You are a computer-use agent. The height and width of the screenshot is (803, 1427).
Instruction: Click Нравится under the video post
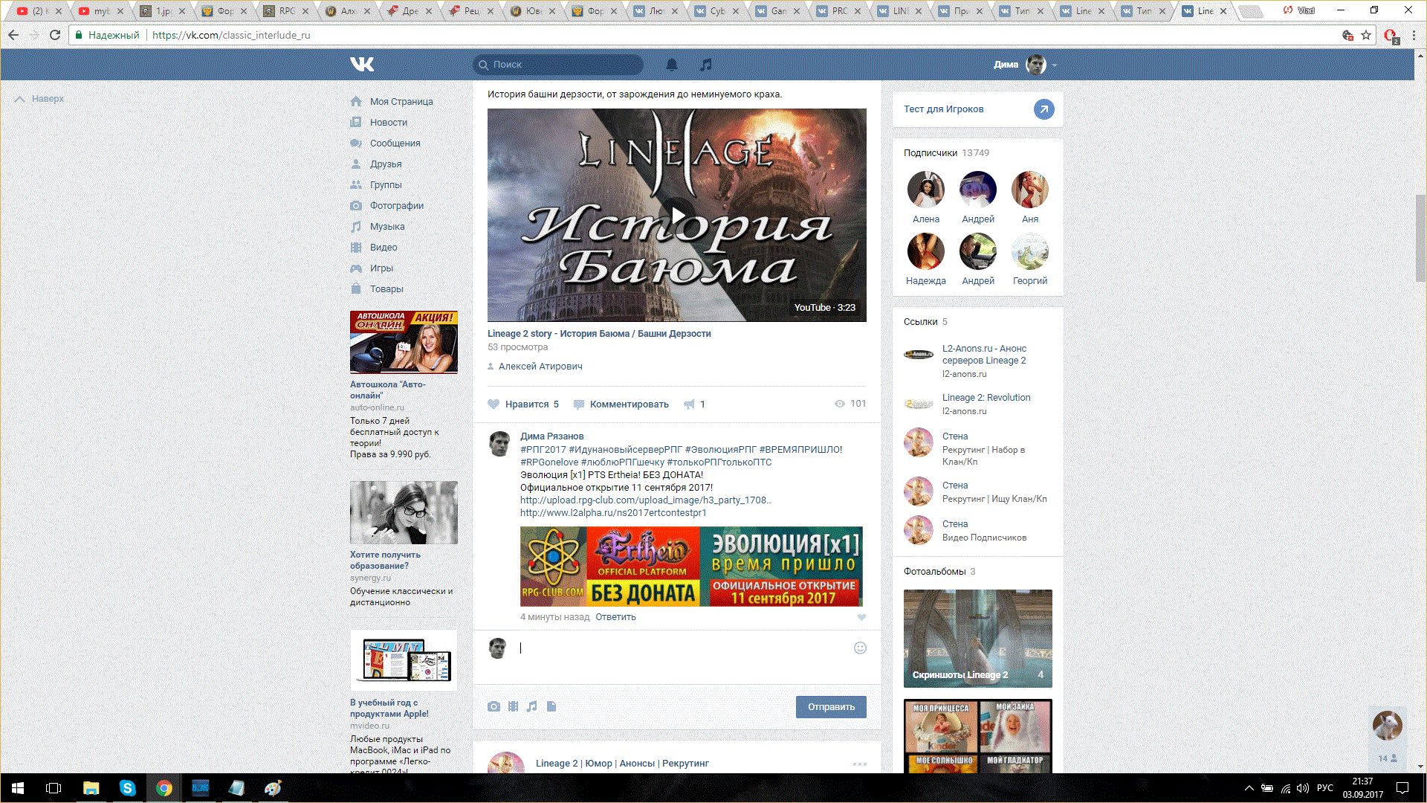tap(523, 404)
